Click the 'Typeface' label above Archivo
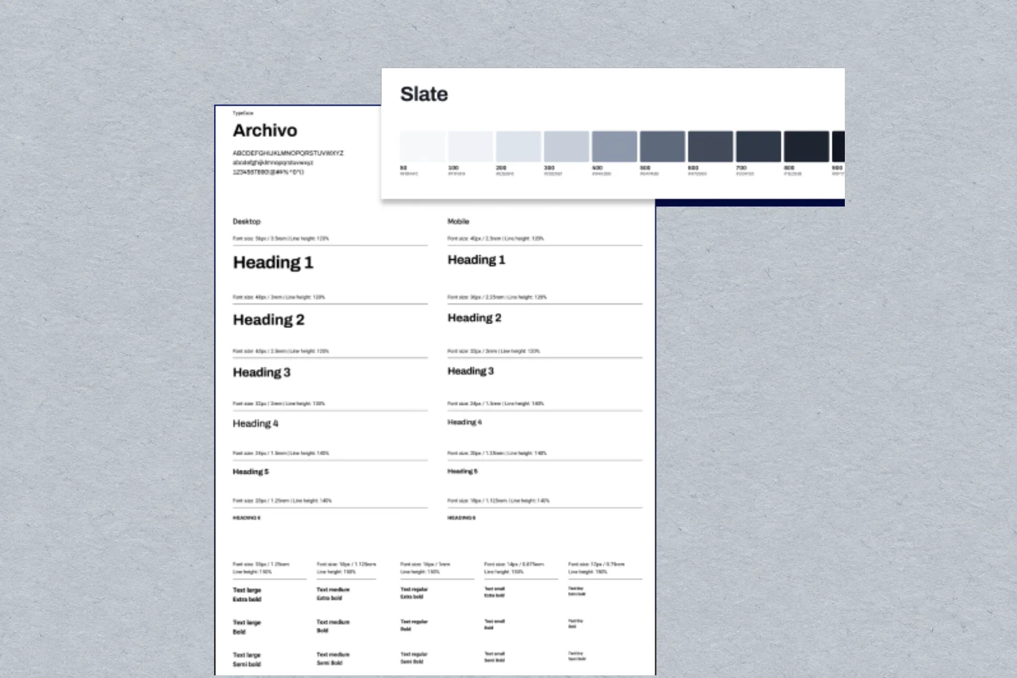The height and width of the screenshot is (678, 1017). point(243,113)
